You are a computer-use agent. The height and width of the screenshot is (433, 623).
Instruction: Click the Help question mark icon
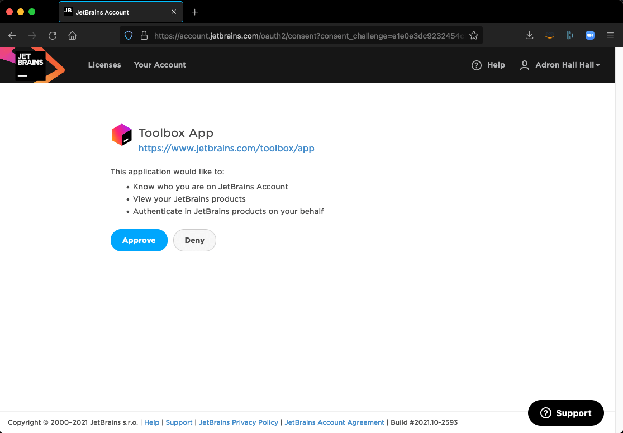coord(477,65)
